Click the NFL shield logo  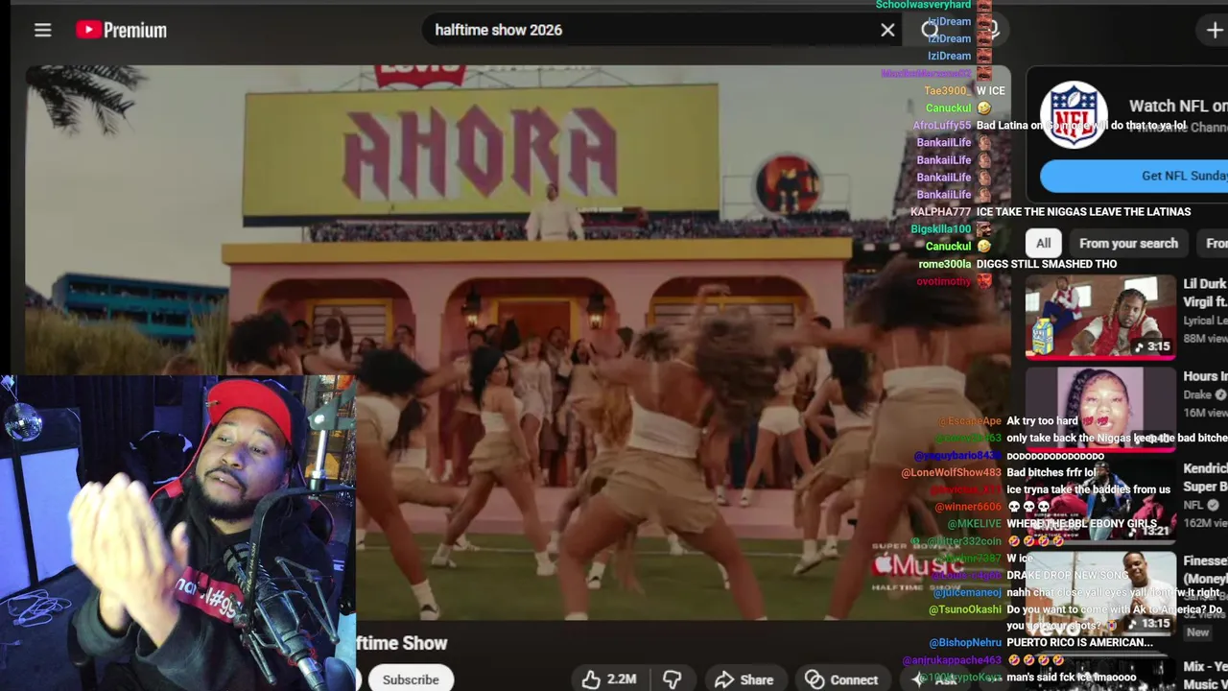point(1074,114)
